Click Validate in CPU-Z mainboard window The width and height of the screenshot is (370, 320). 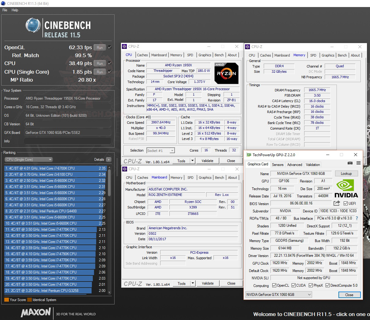click(208, 283)
